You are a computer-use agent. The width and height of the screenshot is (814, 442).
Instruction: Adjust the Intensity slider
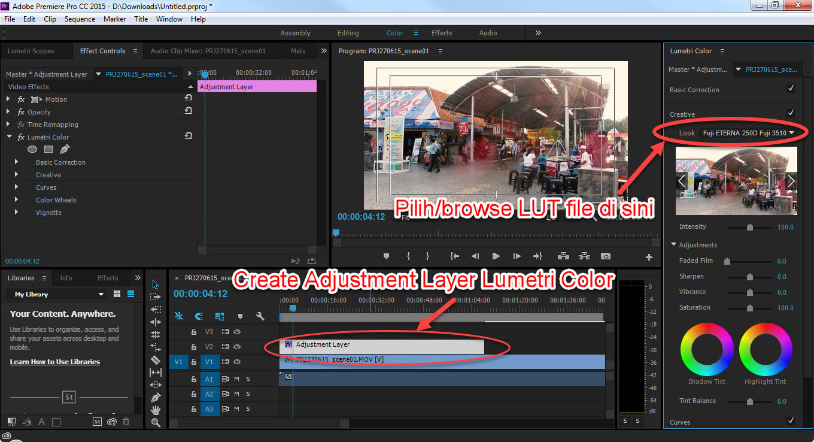[749, 227]
